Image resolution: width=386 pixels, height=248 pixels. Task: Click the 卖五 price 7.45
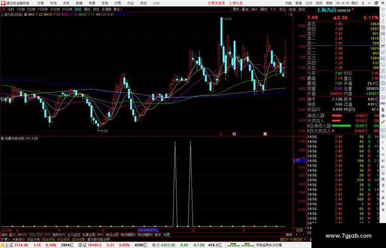pos(339,24)
